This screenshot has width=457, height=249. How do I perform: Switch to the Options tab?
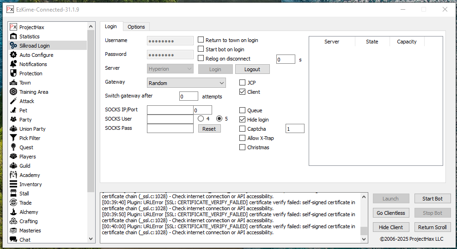136,27
